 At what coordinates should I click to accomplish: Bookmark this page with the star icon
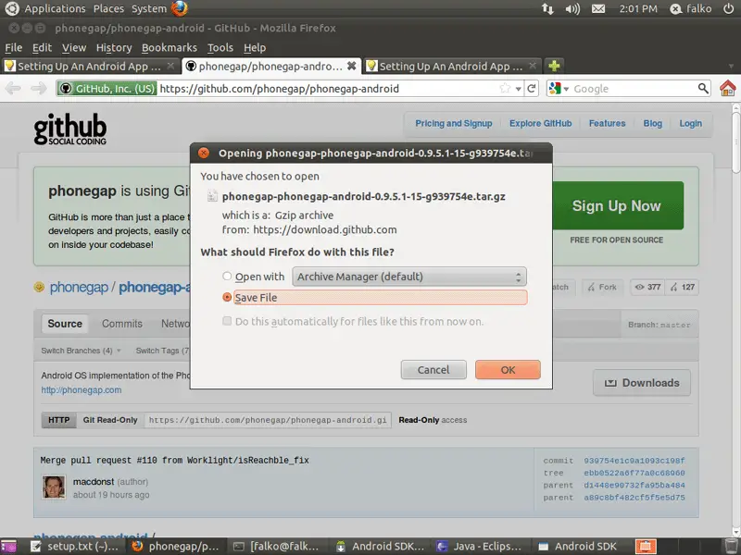pos(505,88)
